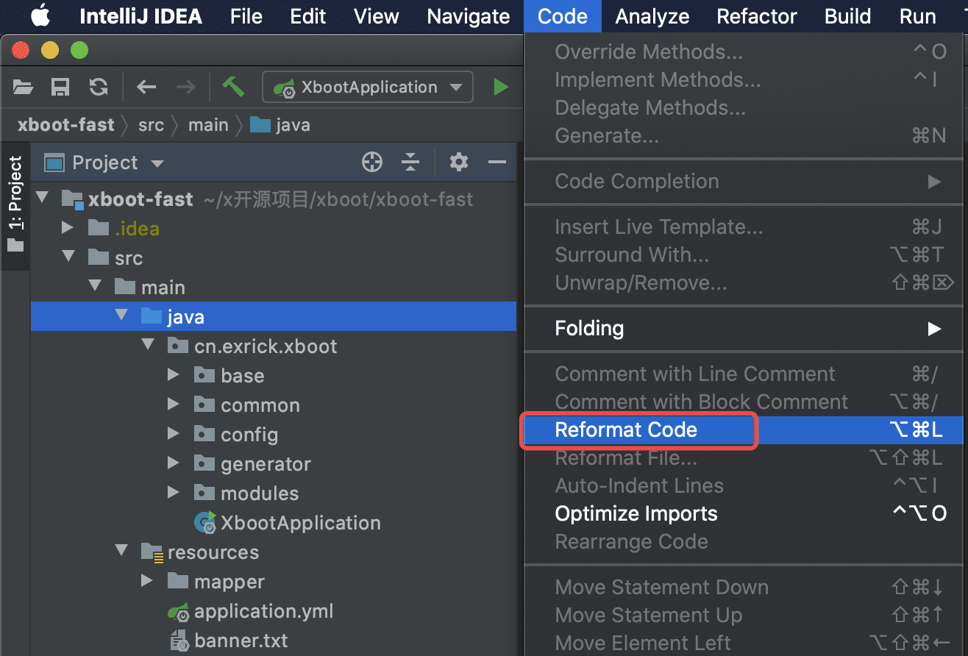968x656 pixels.
Task: Select application.yml in project tree
Action: pos(263,611)
